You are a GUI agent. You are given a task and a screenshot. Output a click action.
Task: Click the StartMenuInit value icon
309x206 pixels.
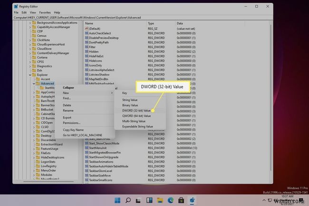click(87, 148)
